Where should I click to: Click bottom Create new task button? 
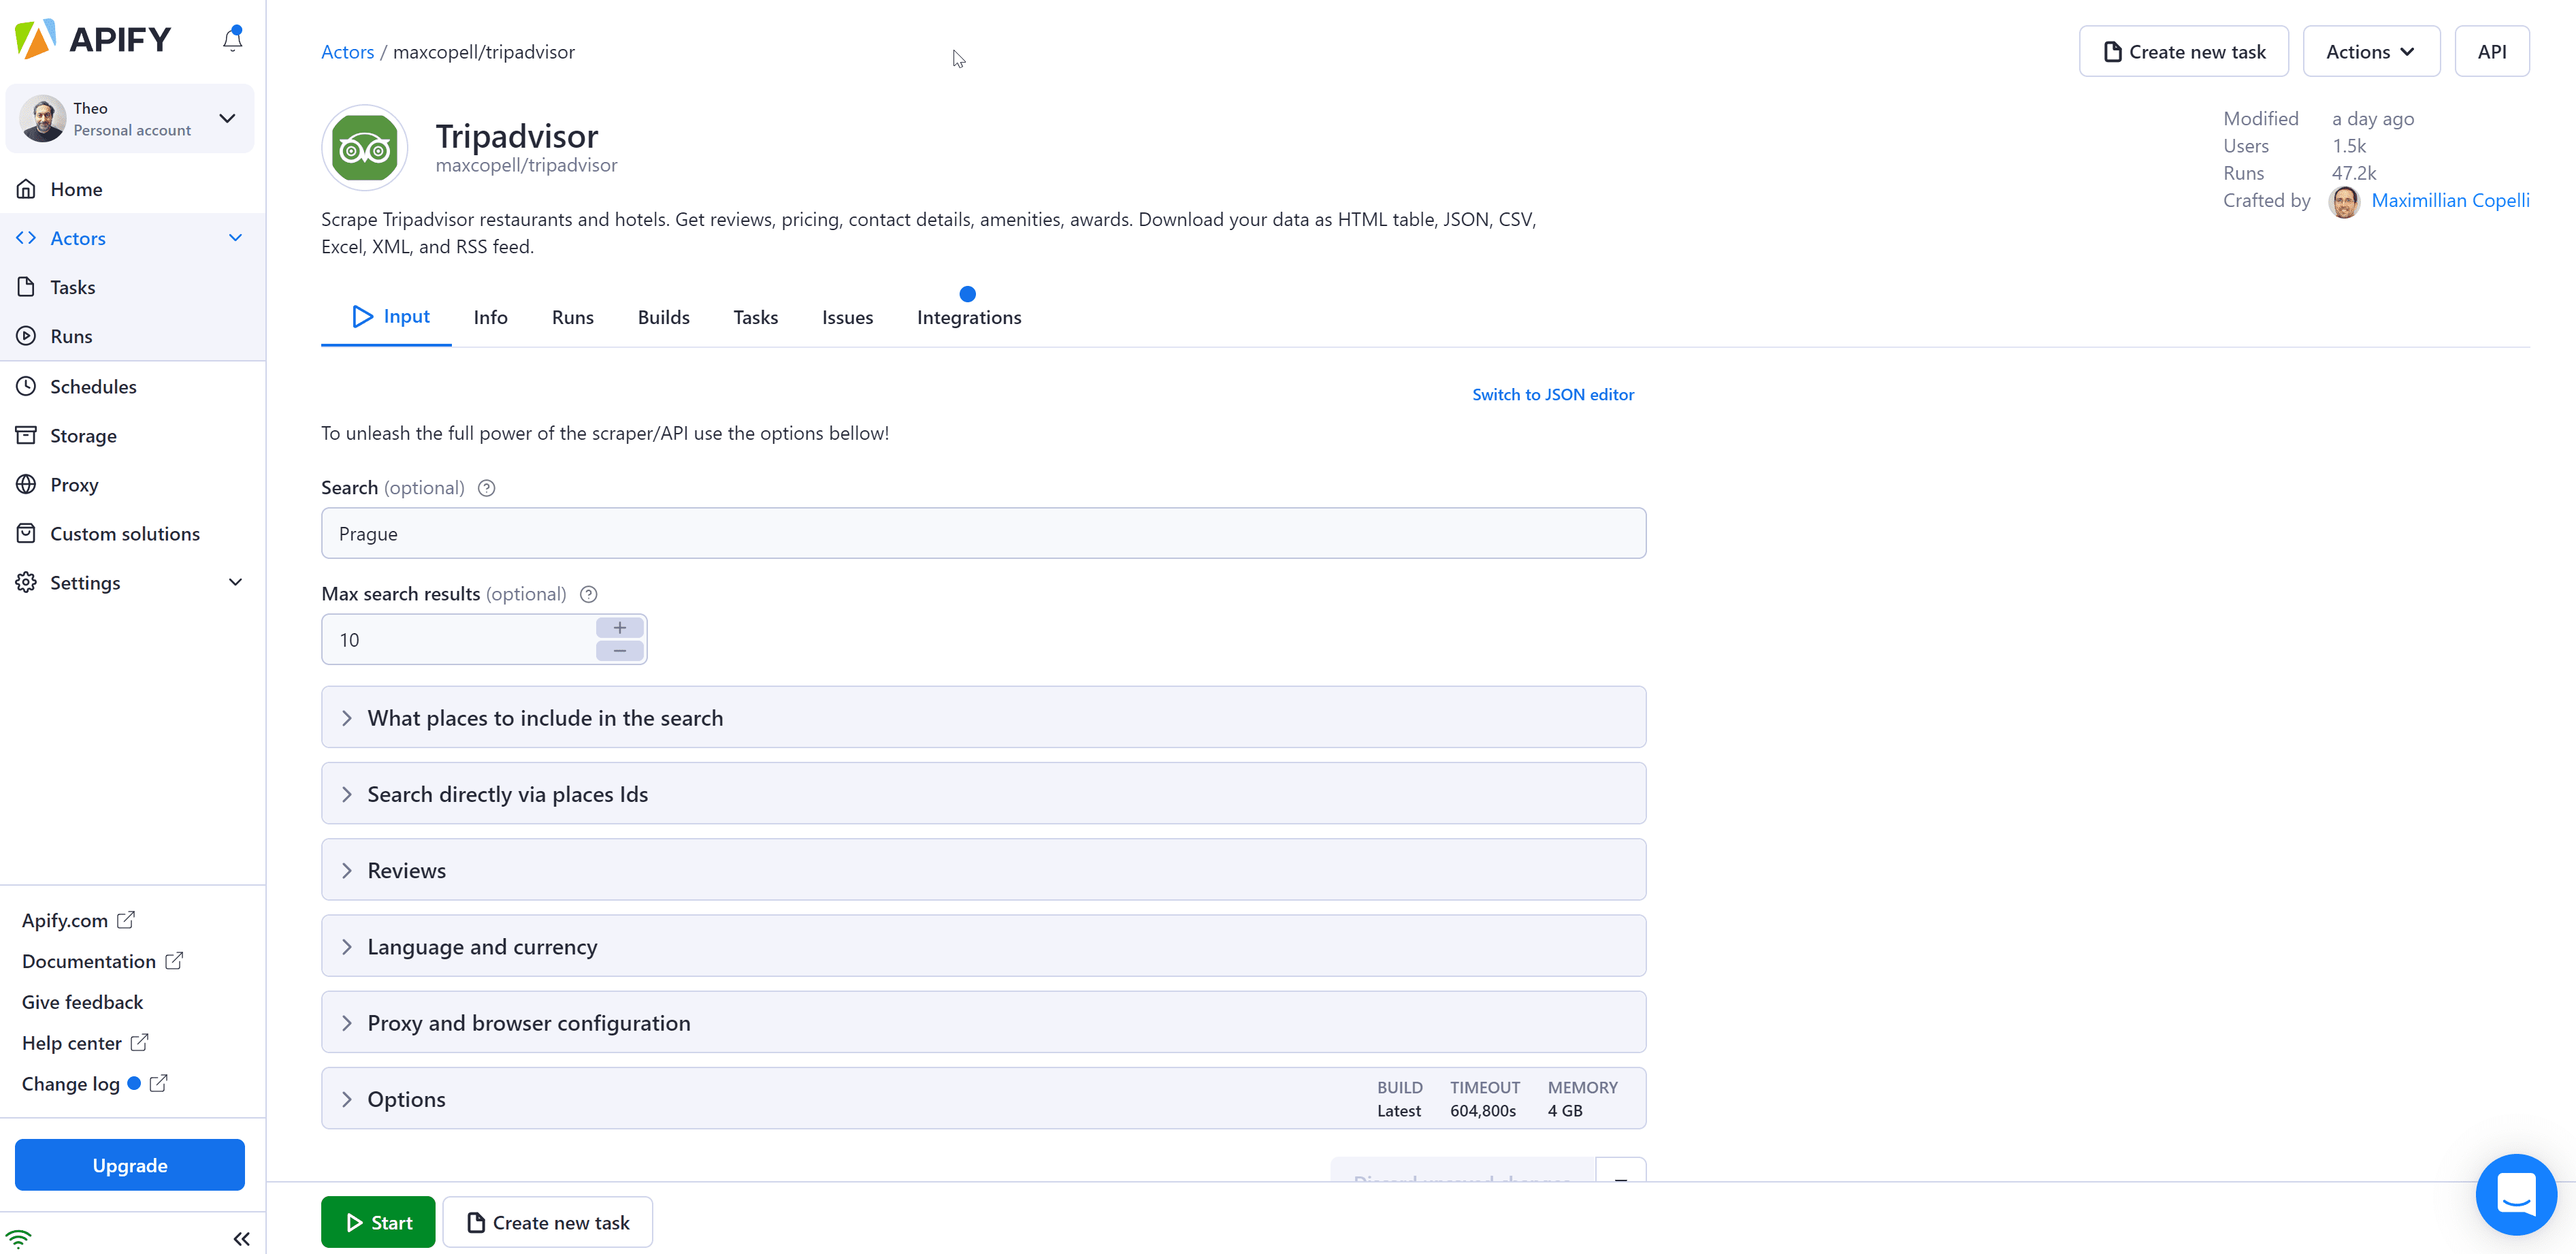point(548,1222)
